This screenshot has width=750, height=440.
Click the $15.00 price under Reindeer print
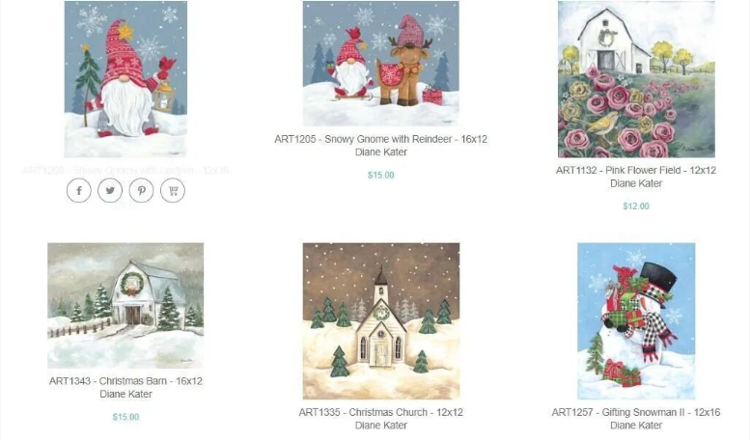380,175
